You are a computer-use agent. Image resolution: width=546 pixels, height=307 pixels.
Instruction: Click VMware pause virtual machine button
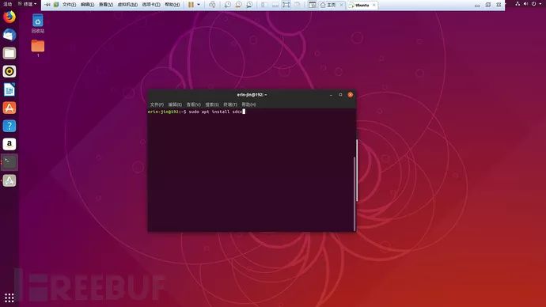pos(191,5)
